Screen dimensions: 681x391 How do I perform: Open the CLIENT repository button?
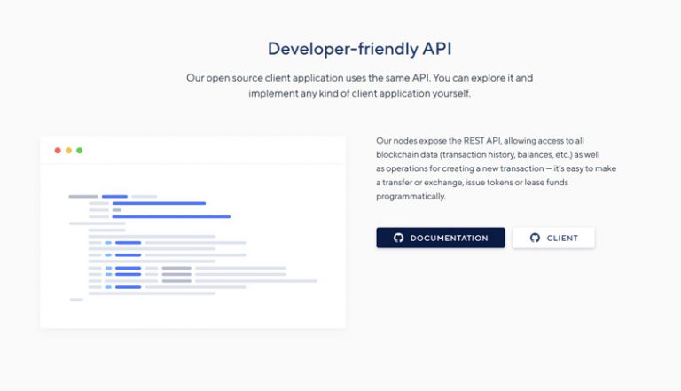coord(553,238)
